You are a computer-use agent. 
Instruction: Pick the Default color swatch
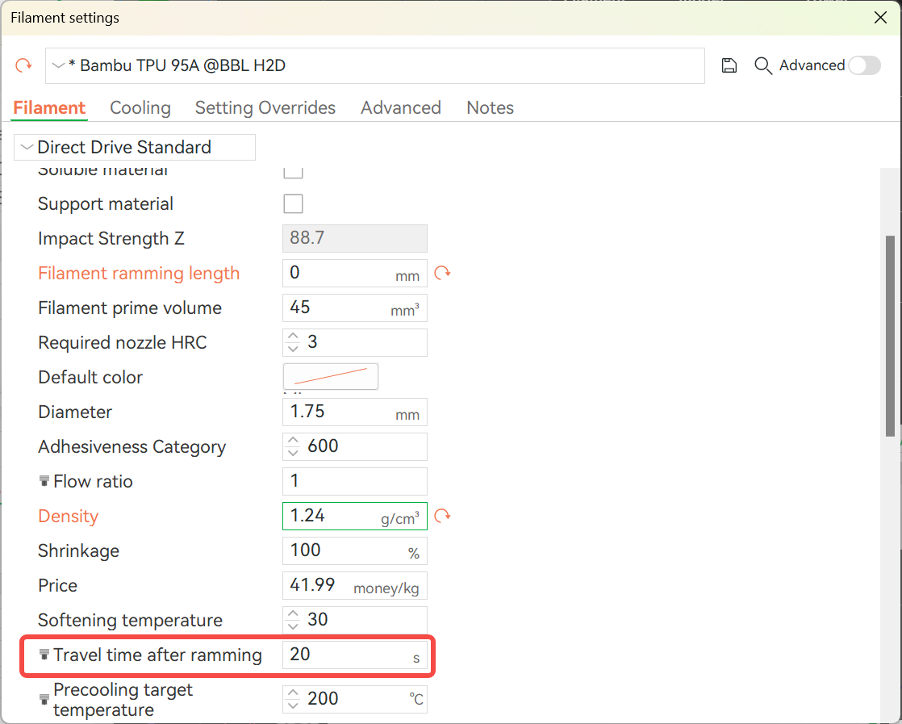point(331,376)
